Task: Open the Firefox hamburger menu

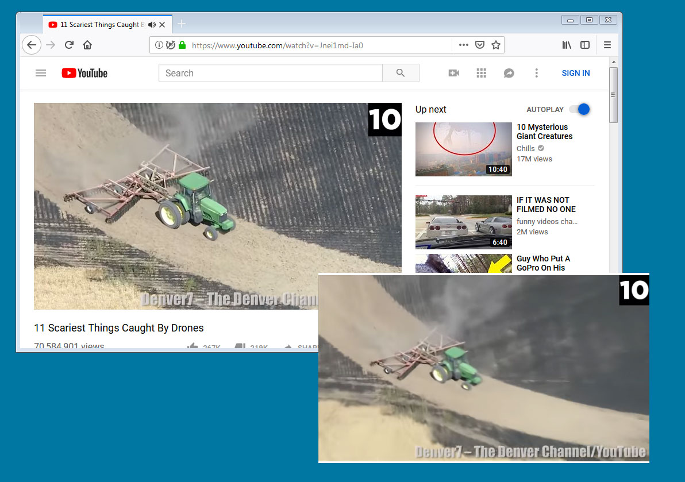Action: coord(607,45)
